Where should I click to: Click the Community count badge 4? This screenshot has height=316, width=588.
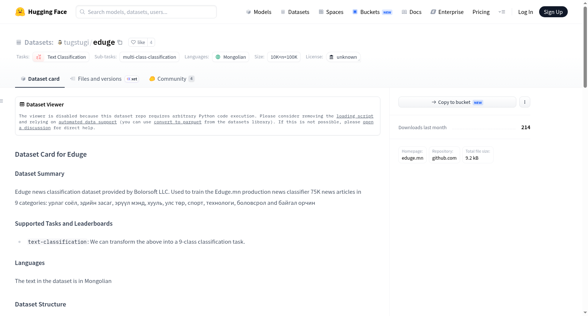click(191, 79)
